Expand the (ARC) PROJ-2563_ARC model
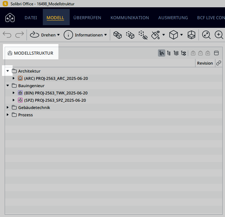225x217 pixels. [x=14, y=78]
